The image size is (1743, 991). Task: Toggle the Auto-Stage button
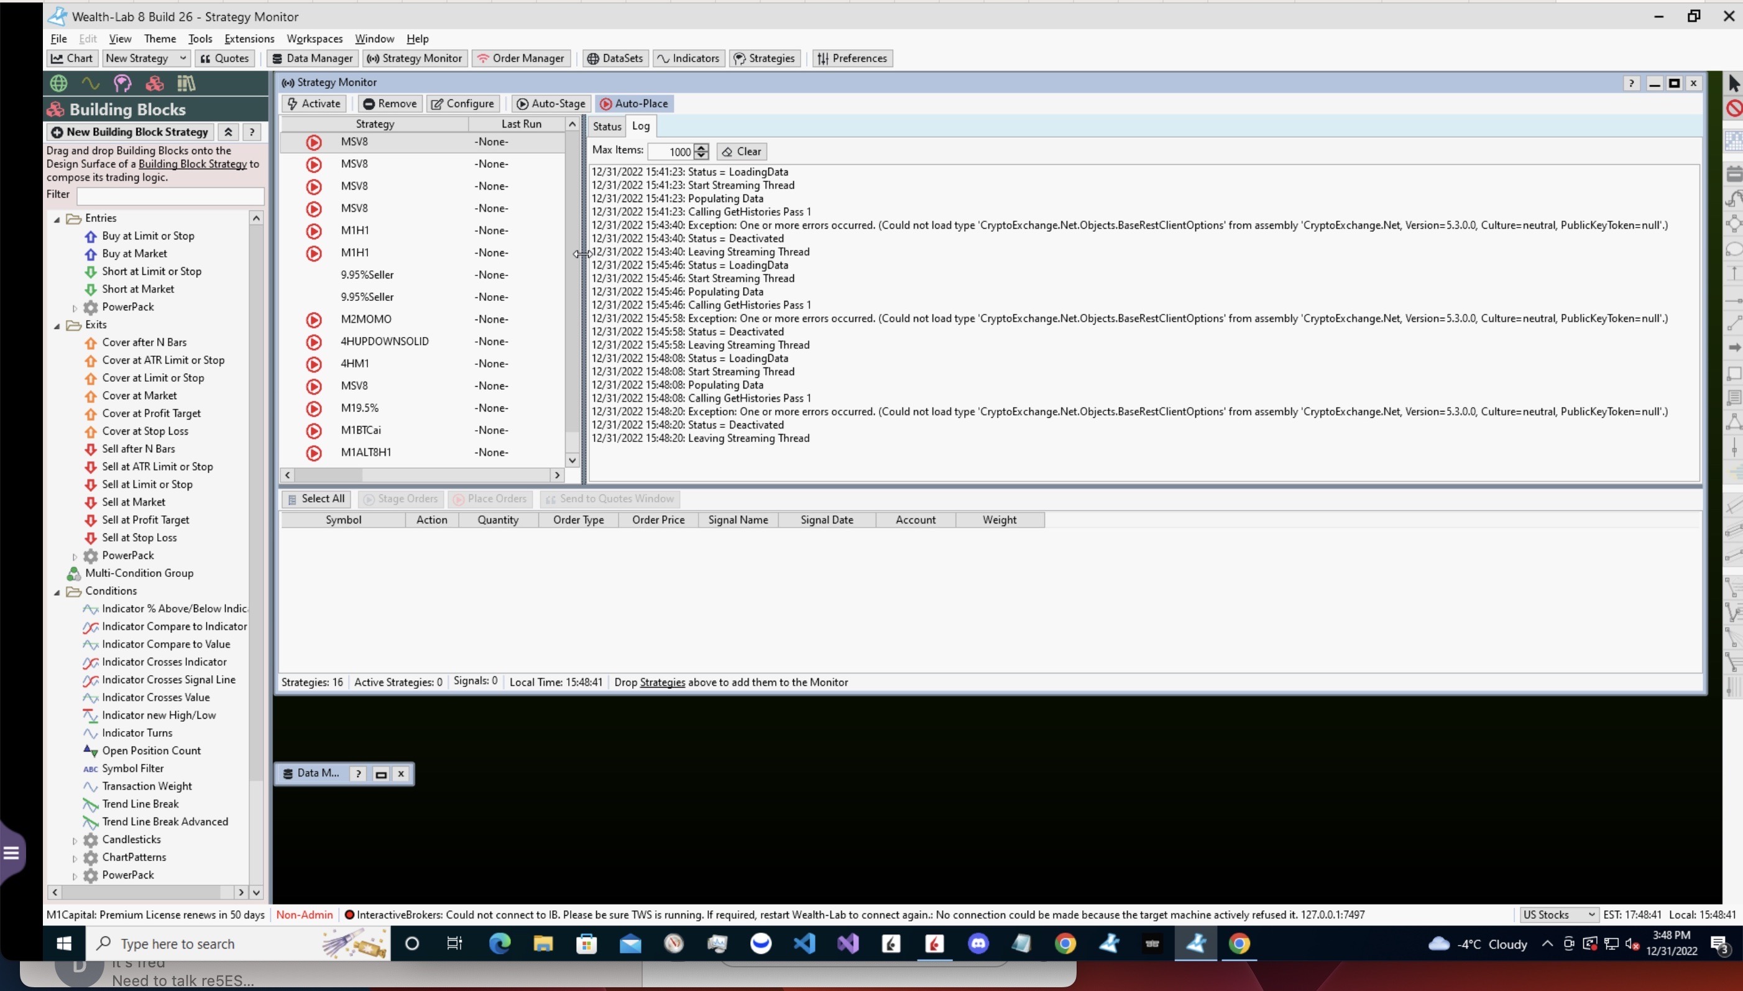coord(551,103)
